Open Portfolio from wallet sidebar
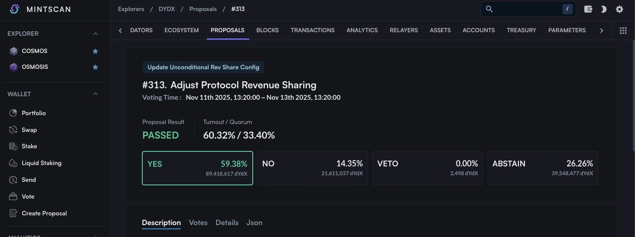Viewport: 635px width, 237px height. coord(34,113)
